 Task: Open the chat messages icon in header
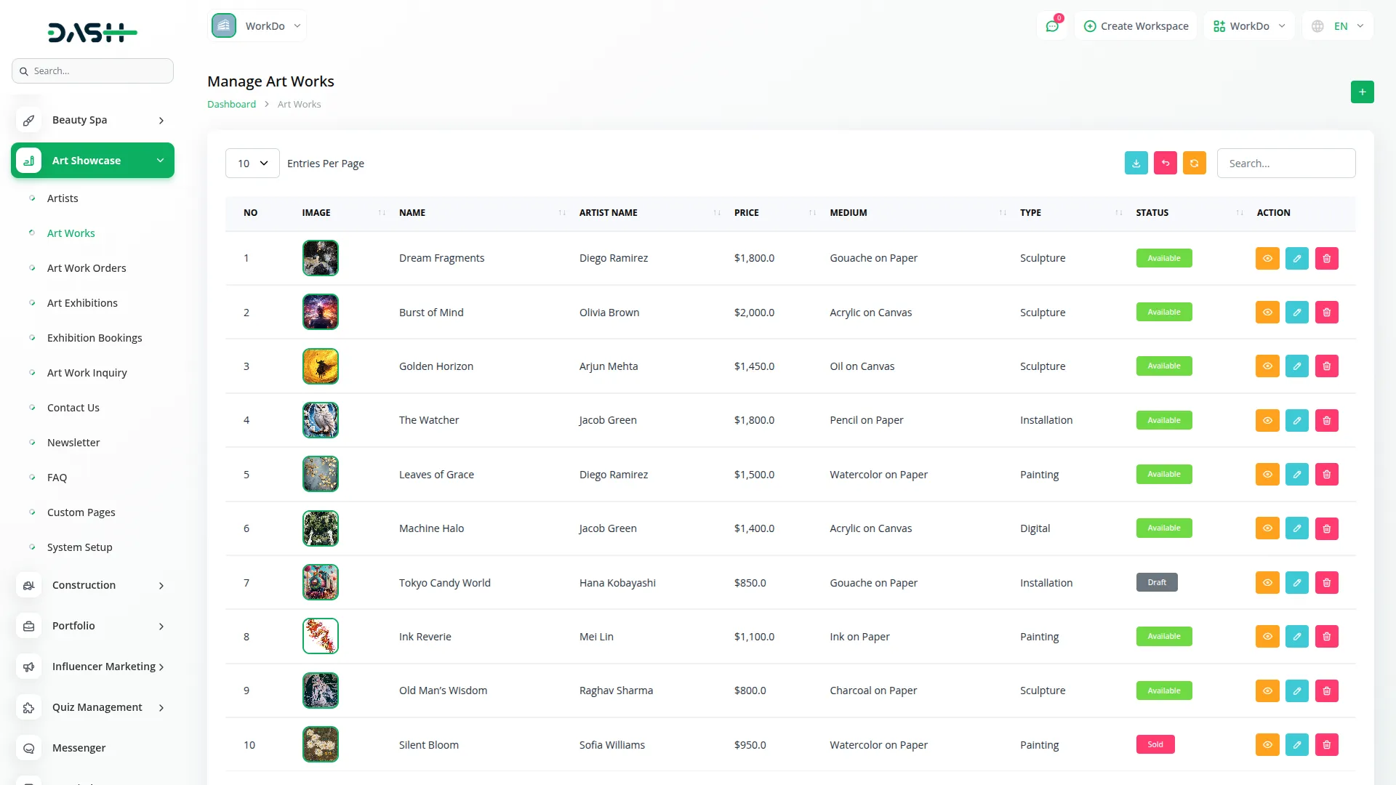(x=1052, y=26)
